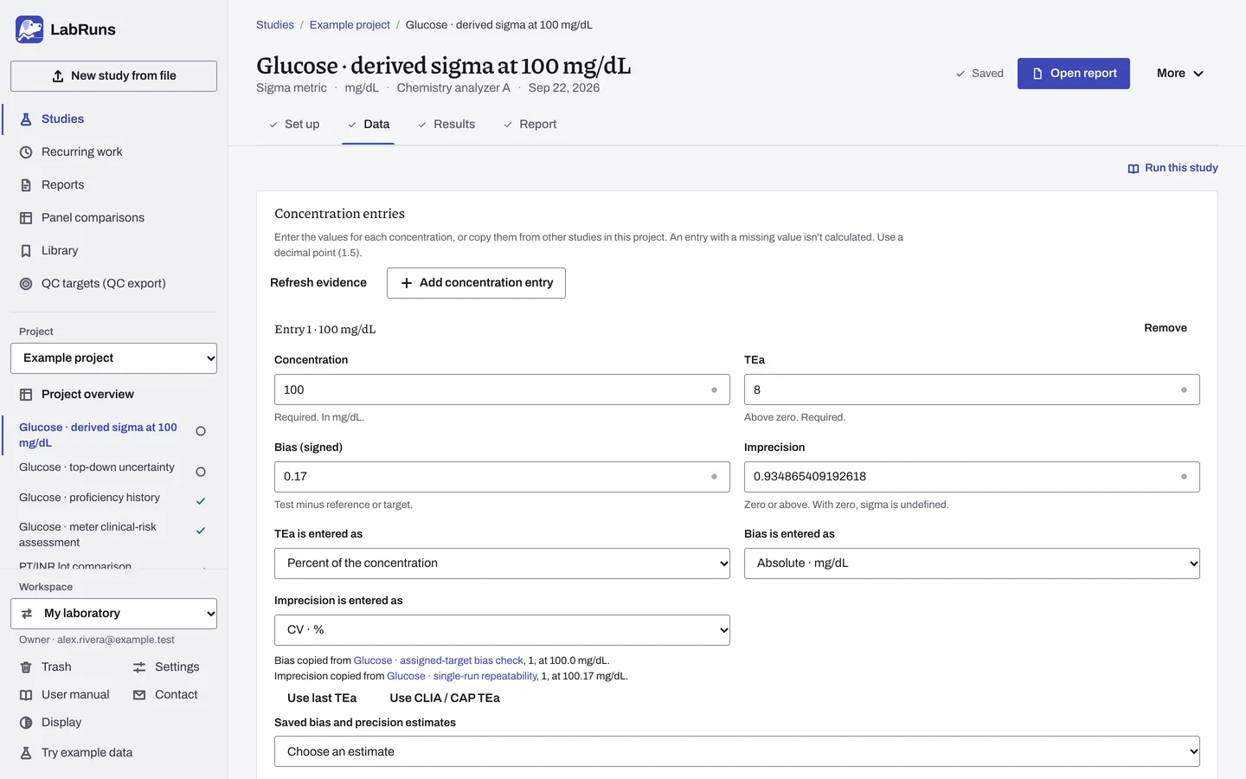Click the clock icon beside Recurring work
This screenshot has width=1246, height=779.
pos(26,152)
